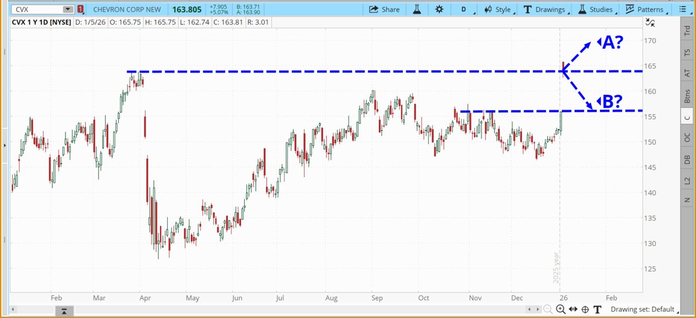Select the C sidebar tab

click(687, 118)
